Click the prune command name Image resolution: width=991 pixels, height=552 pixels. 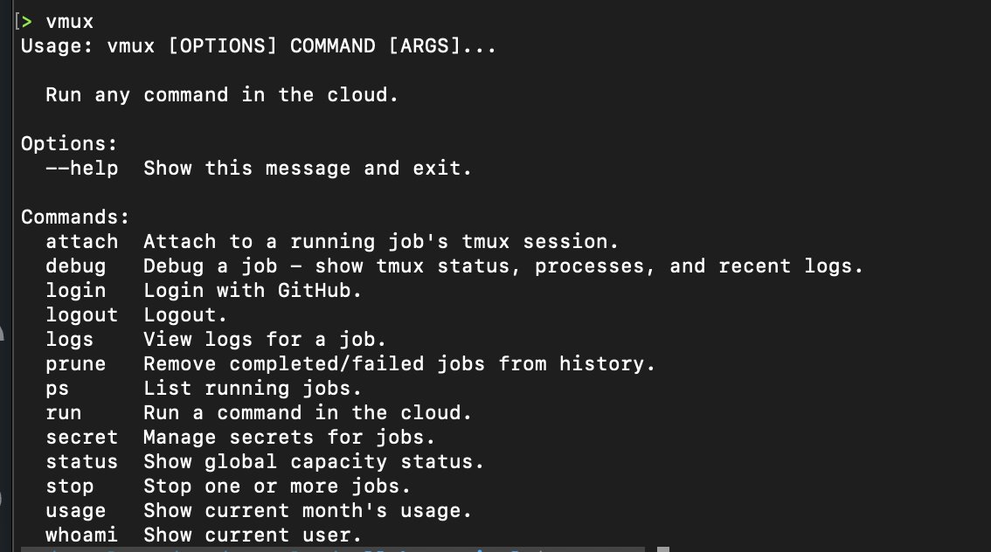(75, 363)
